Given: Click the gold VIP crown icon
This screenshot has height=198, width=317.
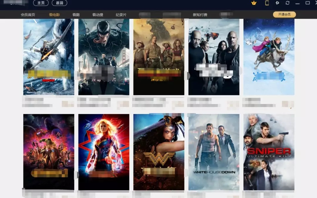Looking at the screenshot, I should click(x=254, y=3).
